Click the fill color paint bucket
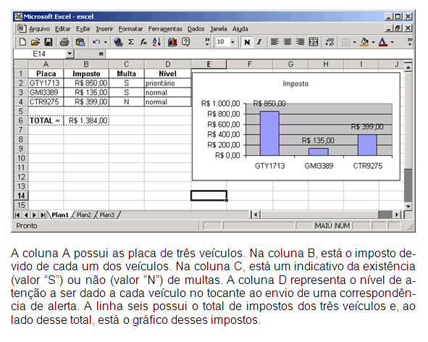428x342 pixels. pyautogui.click(x=364, y=42)
